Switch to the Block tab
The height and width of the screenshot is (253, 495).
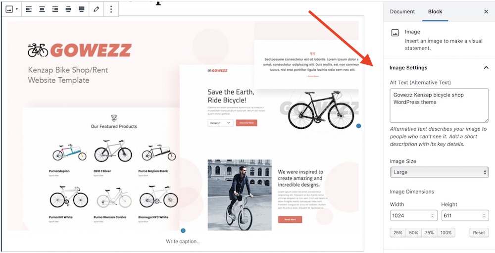pyautogui.click(x=435, y=12)
